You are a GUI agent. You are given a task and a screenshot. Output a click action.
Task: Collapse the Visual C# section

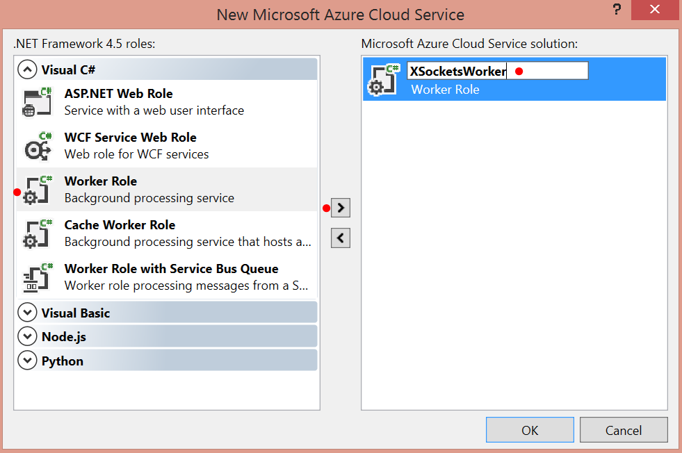point(27,69)
